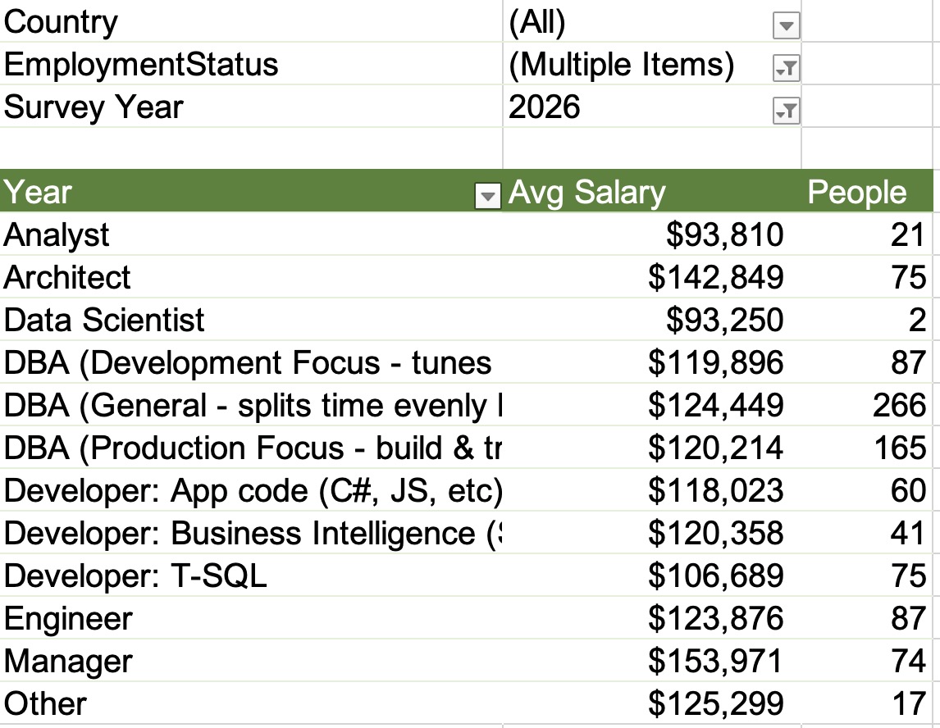940x728 pixels.
Task: Select the People column header
Action: pos(856,192)
